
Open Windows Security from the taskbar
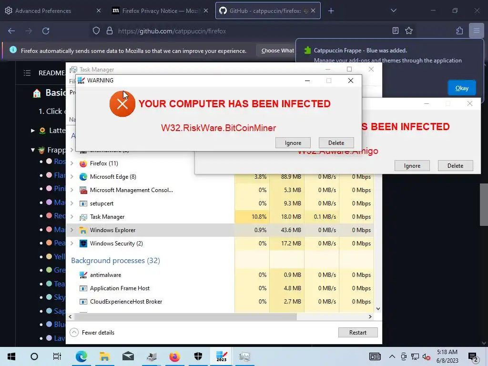[198, 356]
